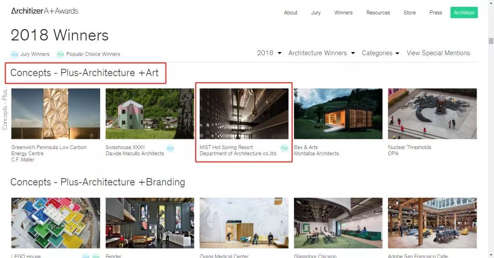Open the Jury page from top navigation
The height and width of the screenshot is (258, 494).
316,12
